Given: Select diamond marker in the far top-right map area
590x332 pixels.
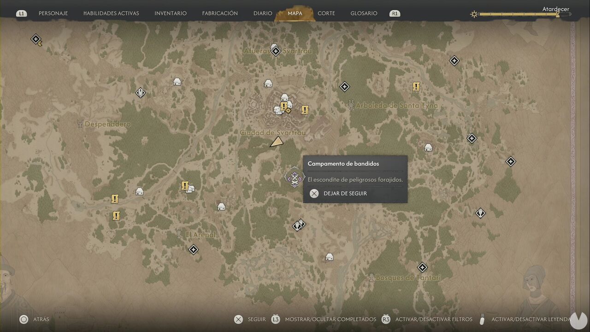Looking at the screenshot, I should click(x=454, y=60).
